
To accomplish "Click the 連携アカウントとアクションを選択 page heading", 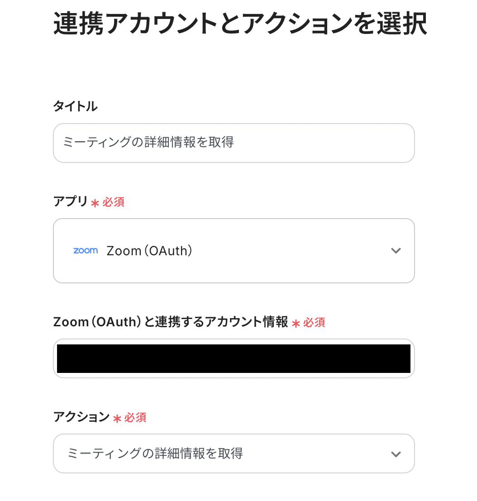I will point(240,24).
